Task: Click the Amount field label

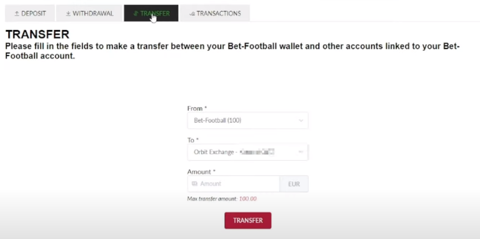Action: [x=201, y=172]
